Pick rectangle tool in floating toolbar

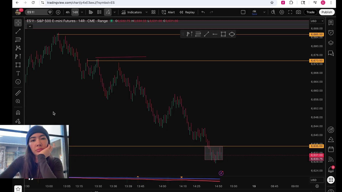tap(223, 34)
